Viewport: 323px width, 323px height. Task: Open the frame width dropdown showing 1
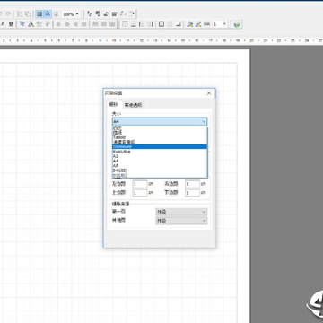(224, 24)
